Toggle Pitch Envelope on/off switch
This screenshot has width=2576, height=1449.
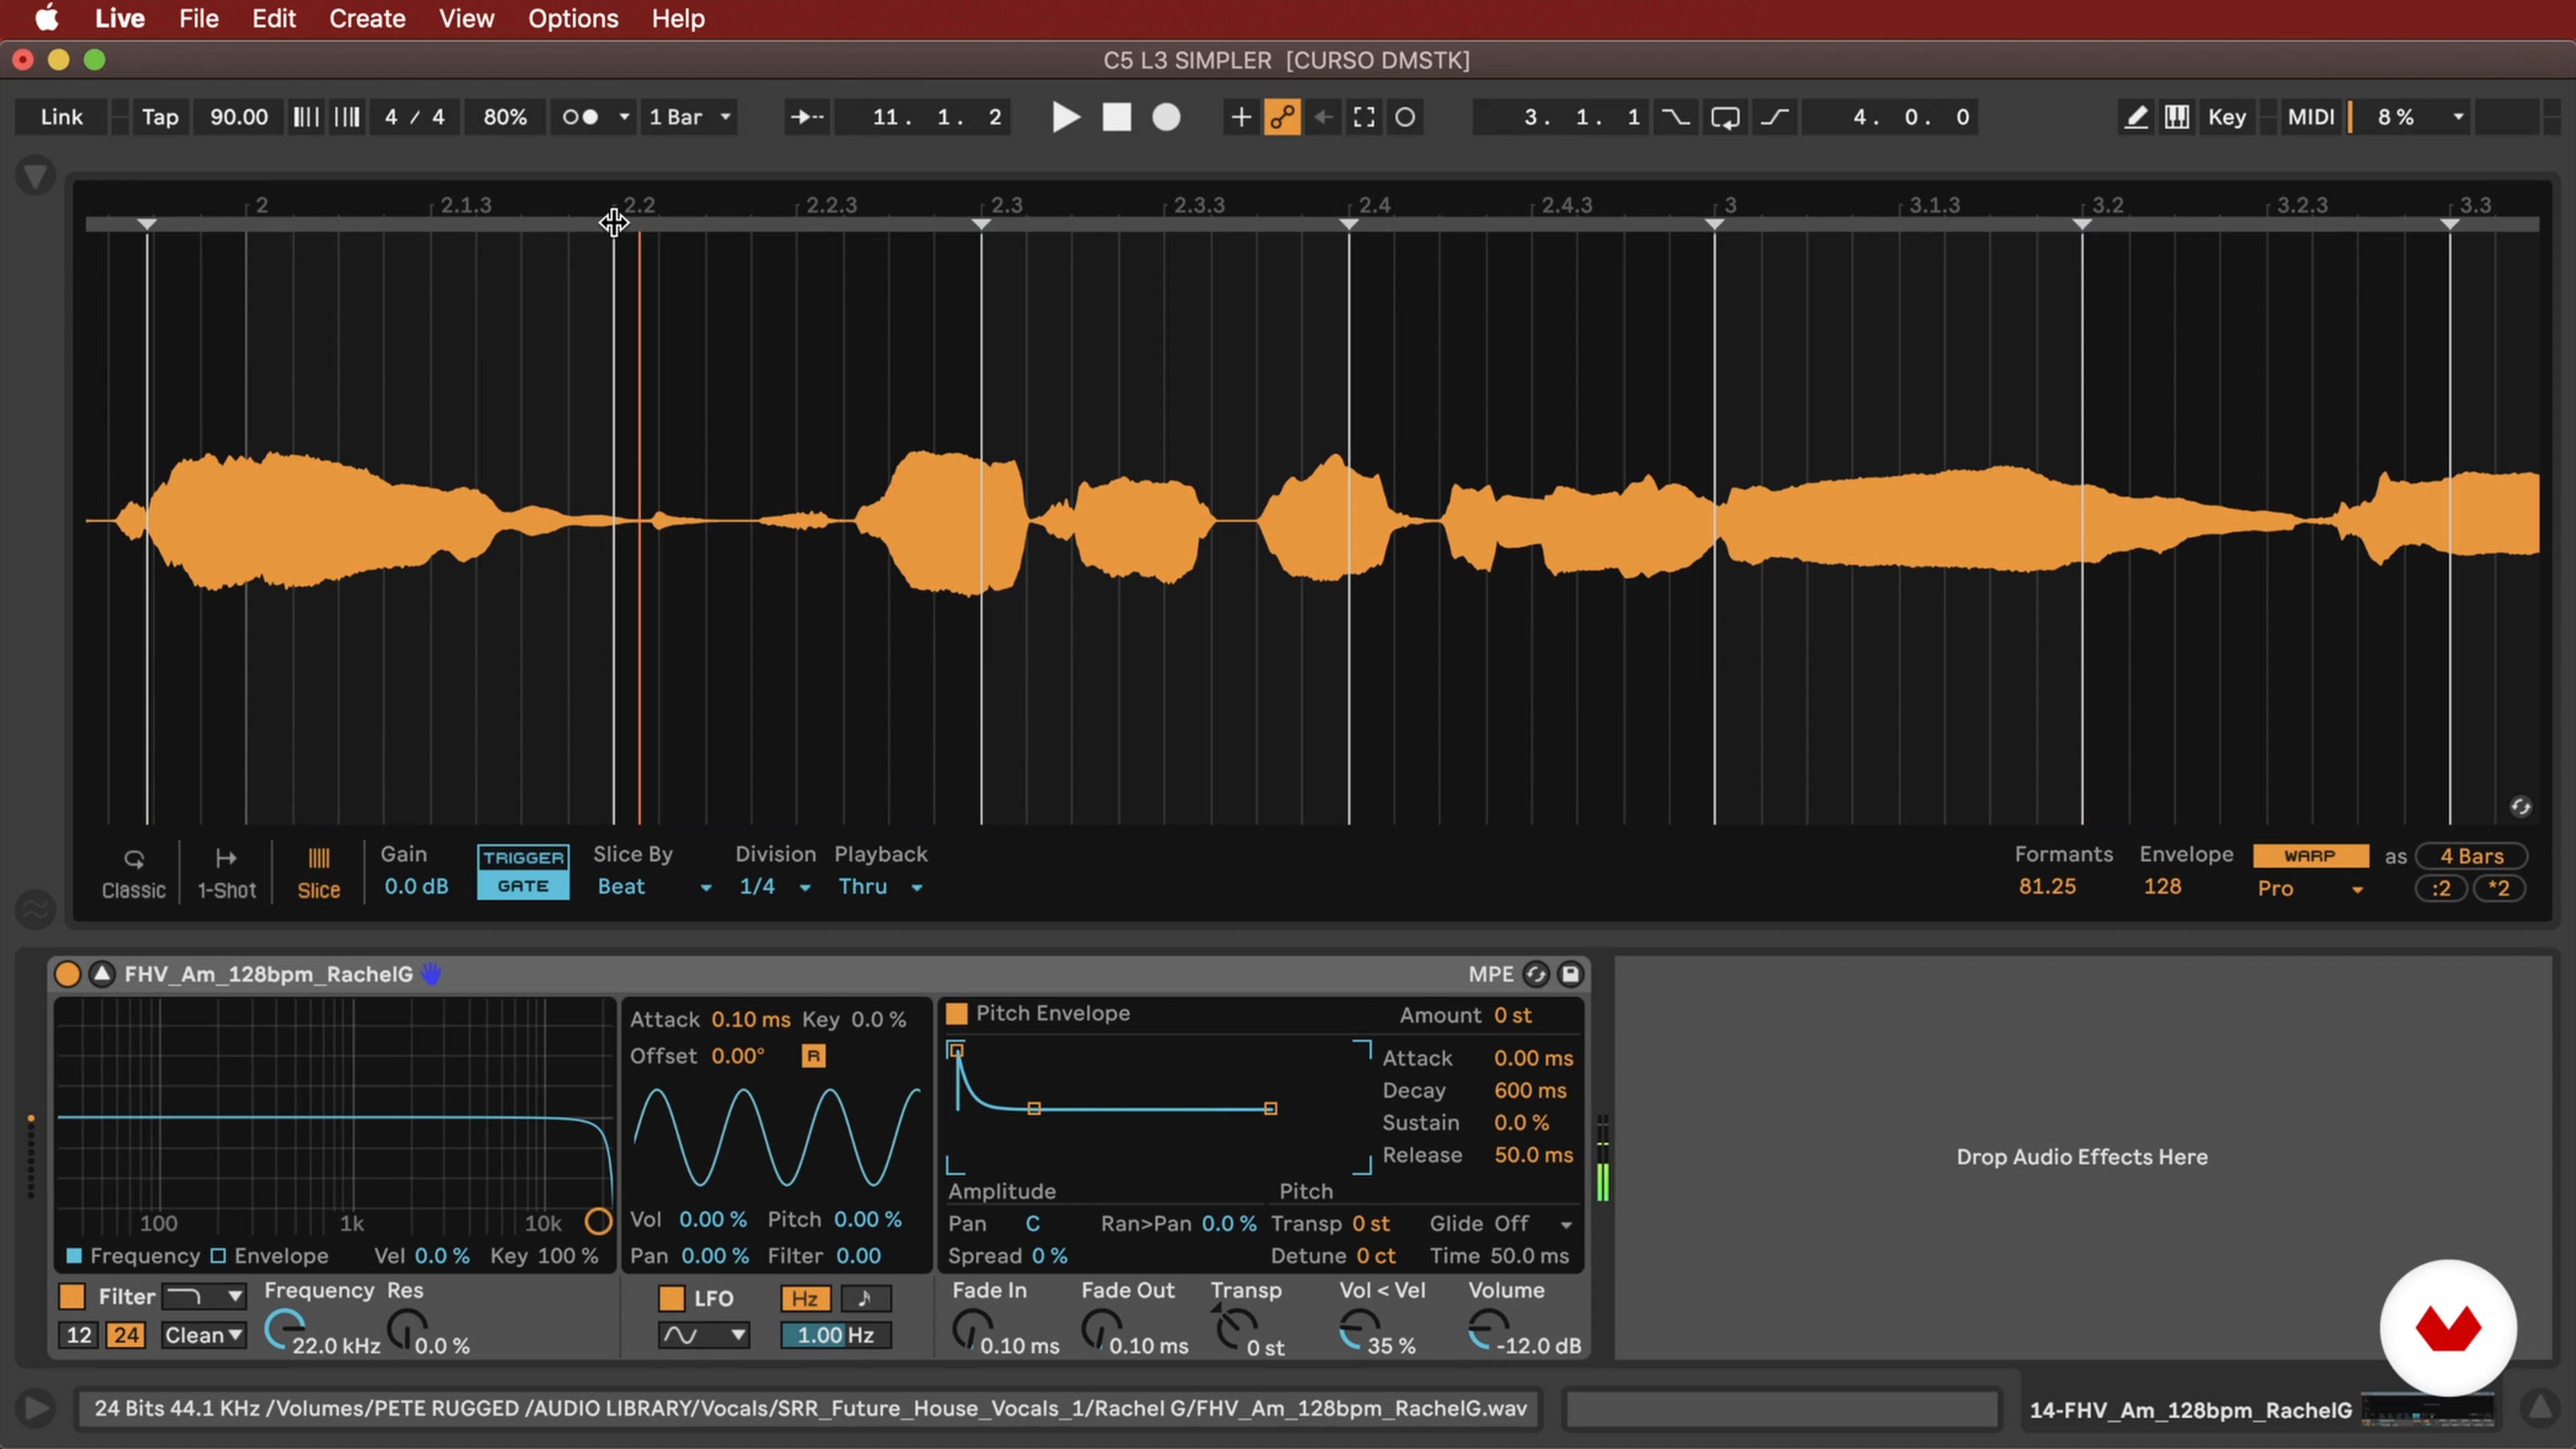pyautogui.click(x=957, y=1014)
